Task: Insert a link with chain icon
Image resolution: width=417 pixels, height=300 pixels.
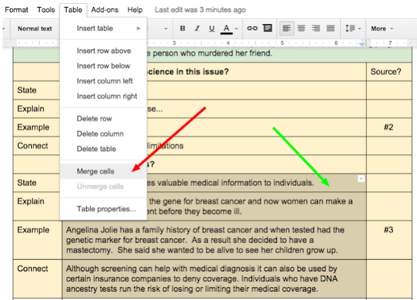Action: tap(252, 28)
